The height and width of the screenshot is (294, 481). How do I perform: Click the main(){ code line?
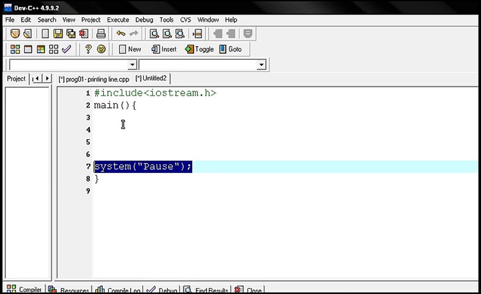coord(115,105)
